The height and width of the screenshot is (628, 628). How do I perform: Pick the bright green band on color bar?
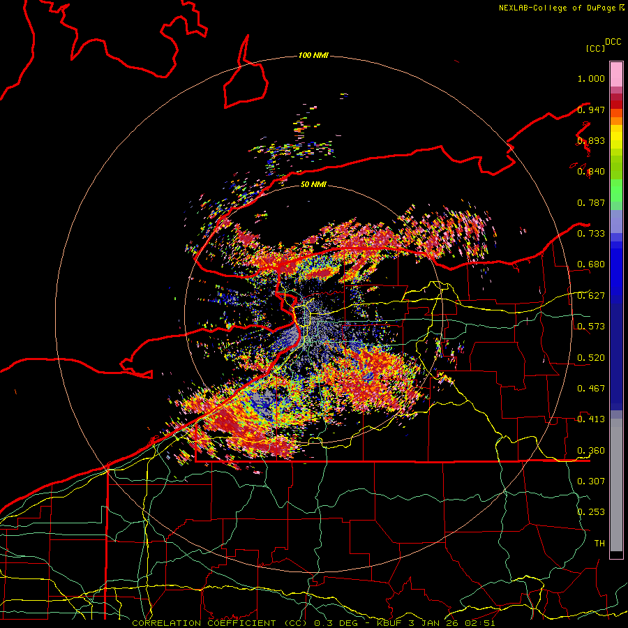point(616,190)
